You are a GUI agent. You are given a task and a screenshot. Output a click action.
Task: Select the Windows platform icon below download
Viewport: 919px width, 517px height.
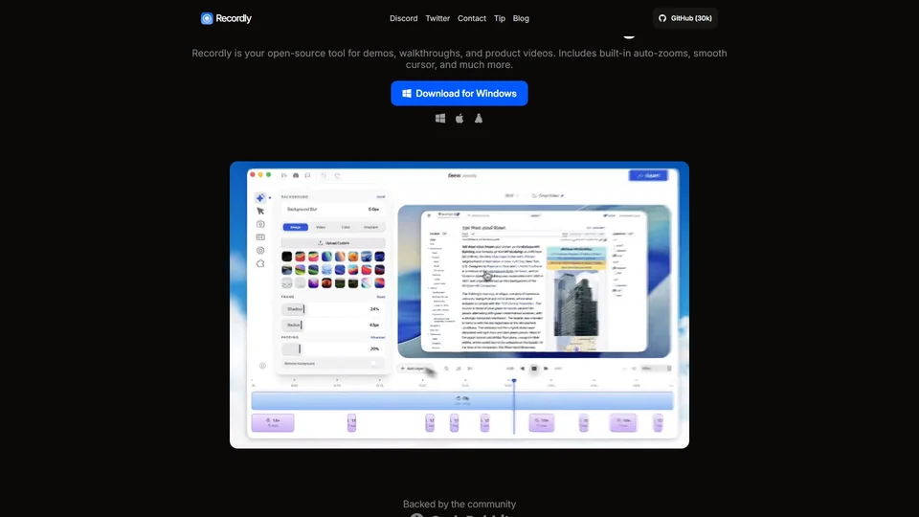pyautogui.click(x=440, y=119)
